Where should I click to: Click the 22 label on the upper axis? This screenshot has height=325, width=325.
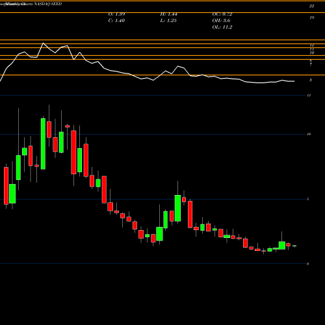point(311,6)
